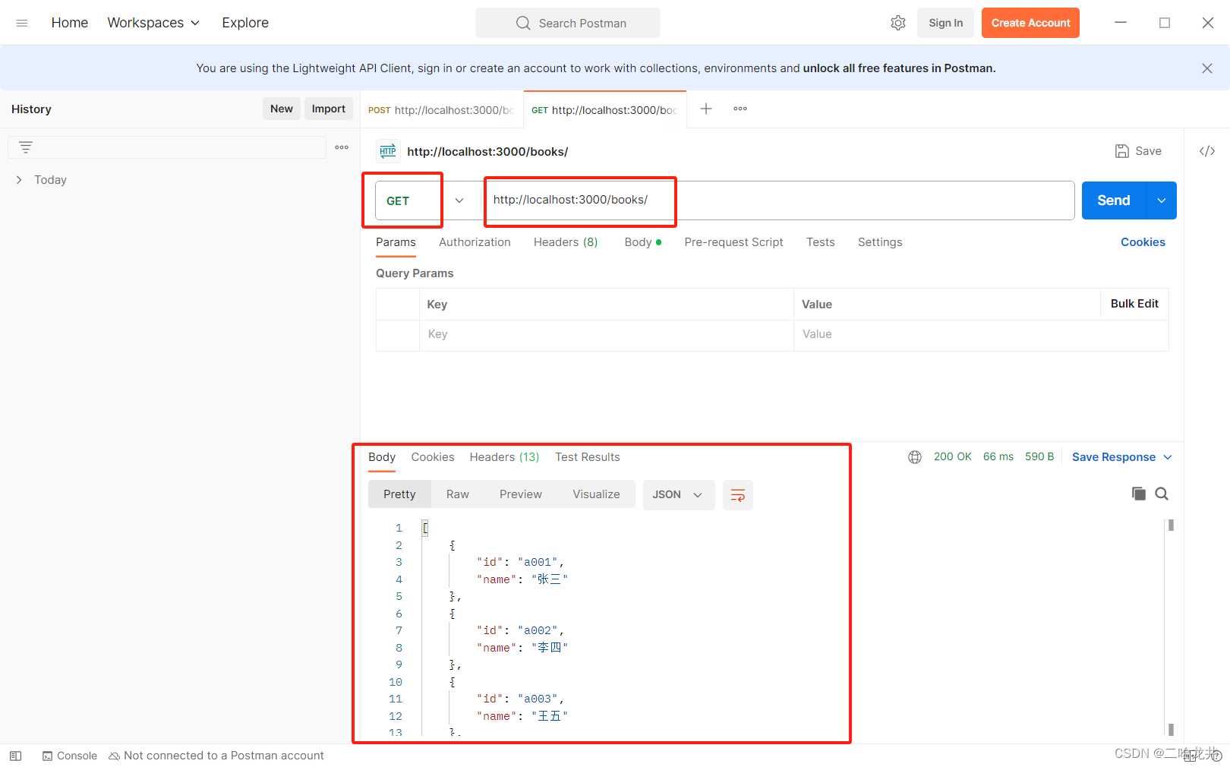The height and width of the screenshot is (767, 1230).
Task: Toggle the wrap lines icon in response
Action: click(x=738, y=495)
